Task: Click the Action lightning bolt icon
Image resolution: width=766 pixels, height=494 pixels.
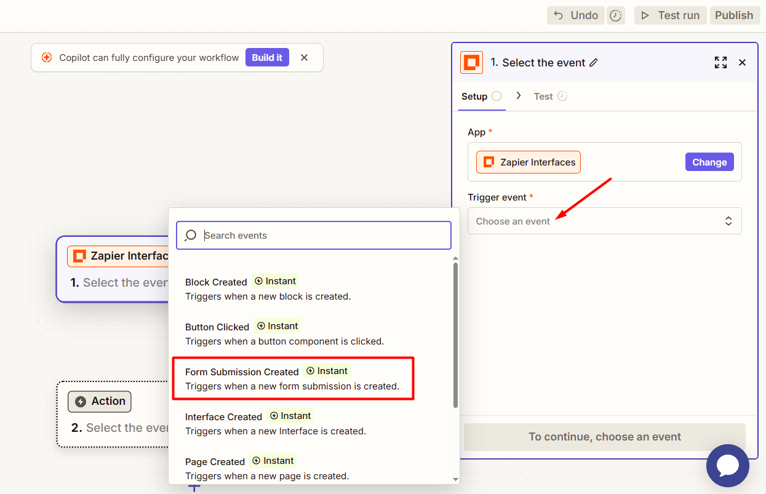Action: coord(80,402)
